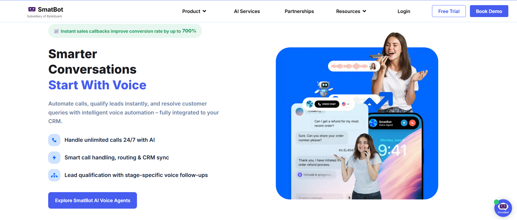Click the Book Demo button
517x220 pixels.
tap(489, 11)
